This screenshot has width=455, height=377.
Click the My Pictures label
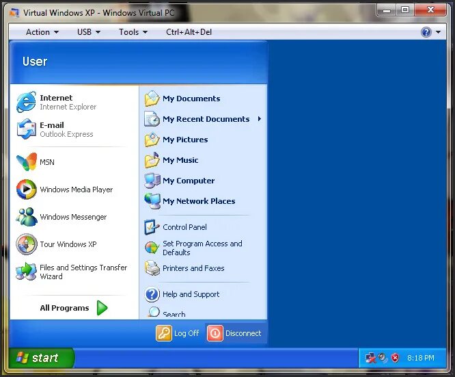tap(185, 140)
